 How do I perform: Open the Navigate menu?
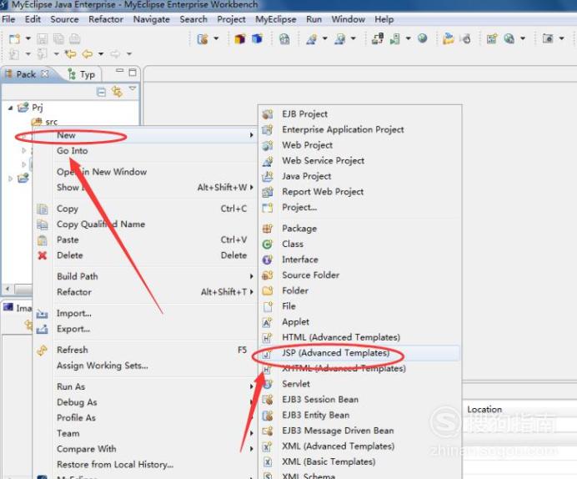click(151, 19)
